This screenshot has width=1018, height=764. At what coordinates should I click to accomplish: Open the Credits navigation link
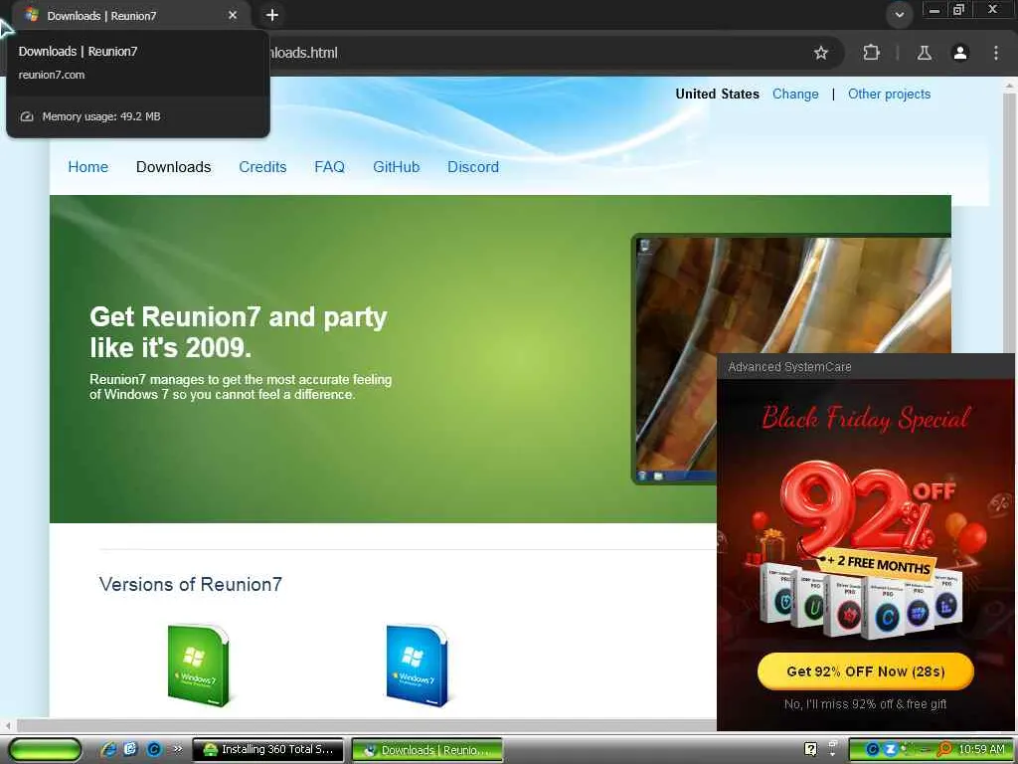click(262, 167)
